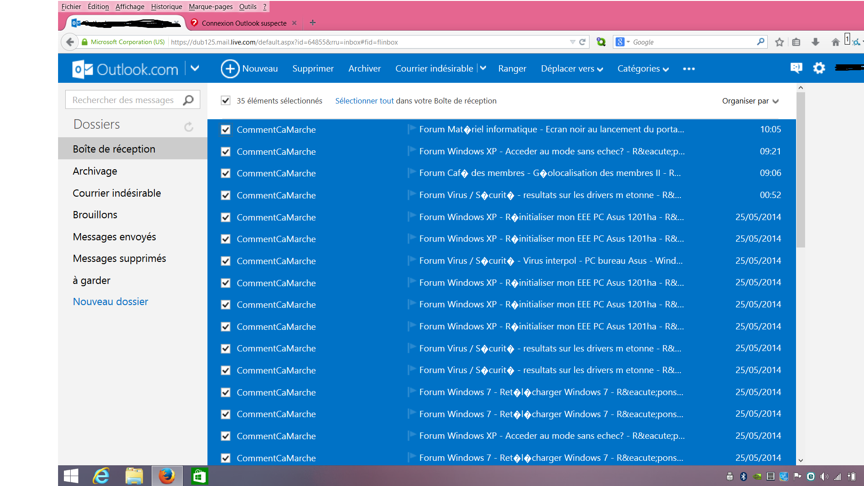Launch Internet Explorer from taskbar
The width and height of the screenshot is (864, 486).
click(101, 476)
